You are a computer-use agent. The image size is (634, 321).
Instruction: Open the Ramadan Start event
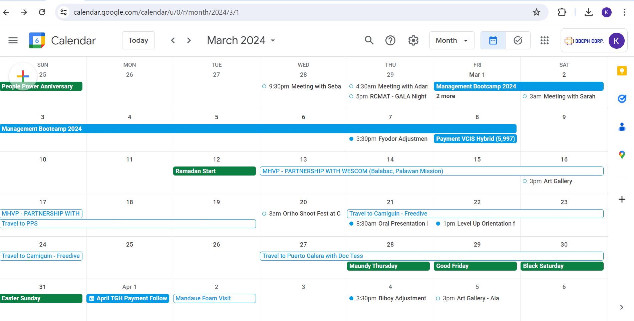(214, 171)
